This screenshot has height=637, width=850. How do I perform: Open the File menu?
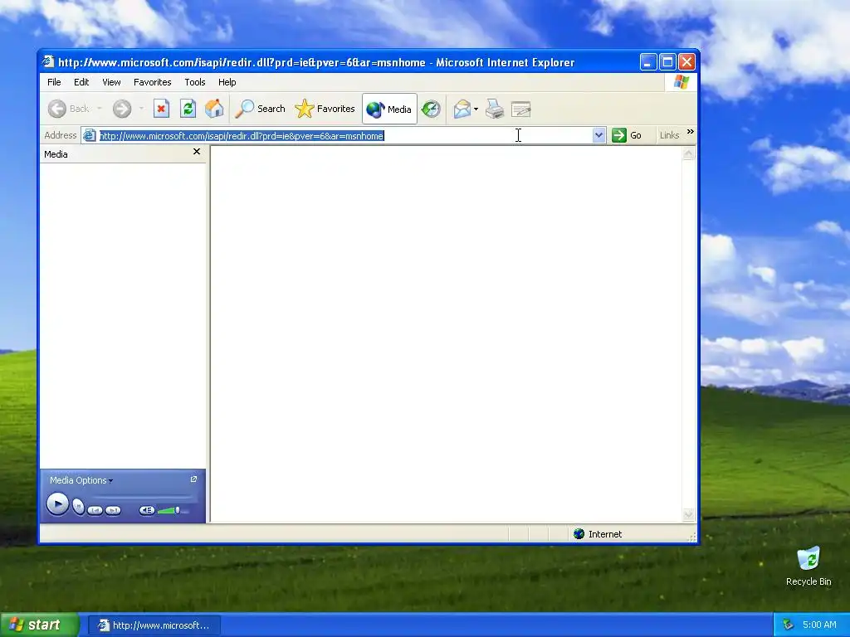54,82
